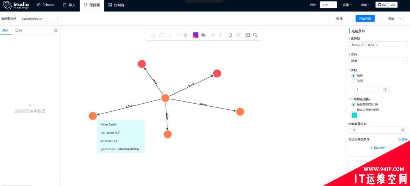Expand the export dropdown arrow
Screen dimensions: 410x186
[x=401, y=19]
